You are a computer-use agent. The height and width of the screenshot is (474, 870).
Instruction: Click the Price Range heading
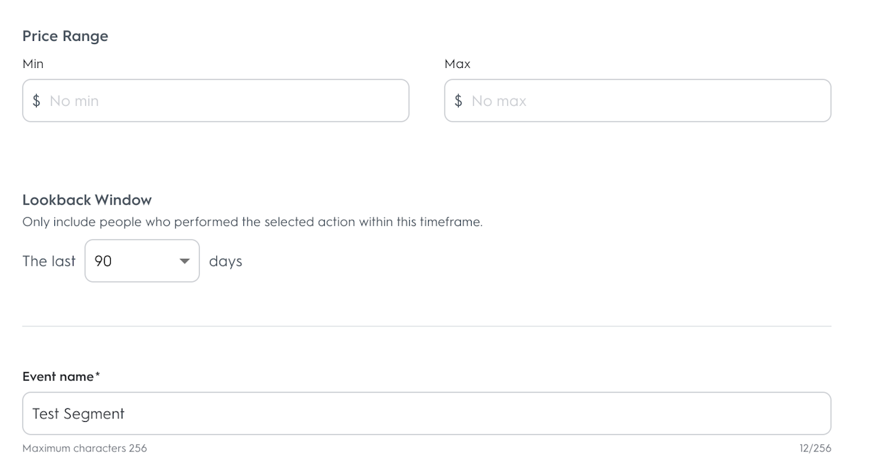coord(65,36)
